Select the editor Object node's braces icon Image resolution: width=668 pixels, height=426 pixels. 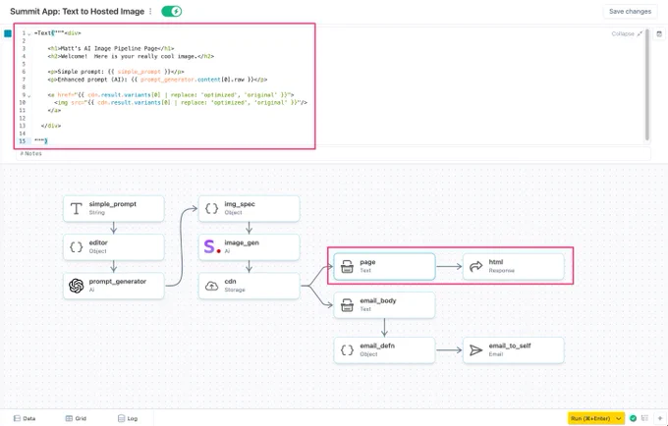coord(76,246)
